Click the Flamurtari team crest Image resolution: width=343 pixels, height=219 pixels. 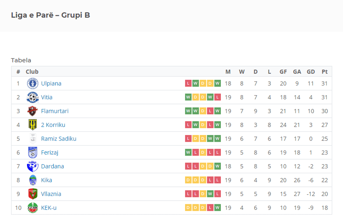click(x=33, y=111)
